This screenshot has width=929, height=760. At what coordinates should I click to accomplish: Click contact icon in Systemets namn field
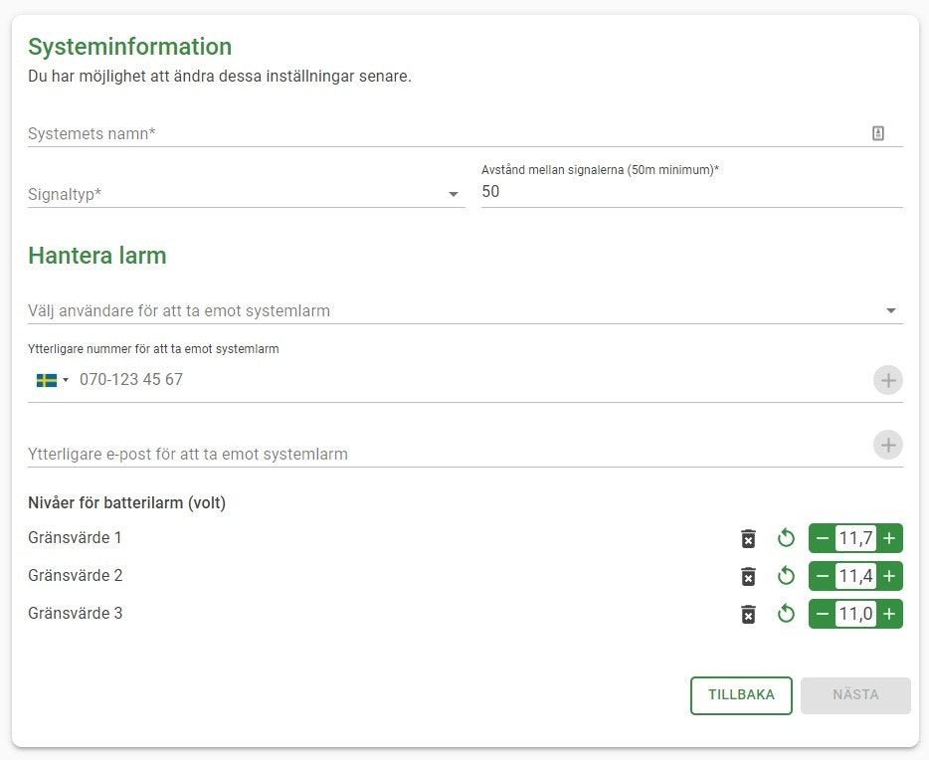(x=878, y=133)
